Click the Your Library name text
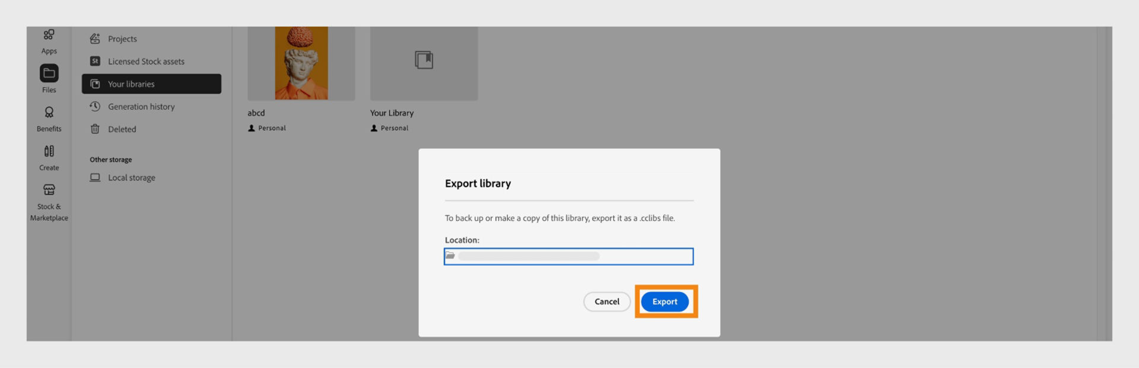 (x=392, y=113)
